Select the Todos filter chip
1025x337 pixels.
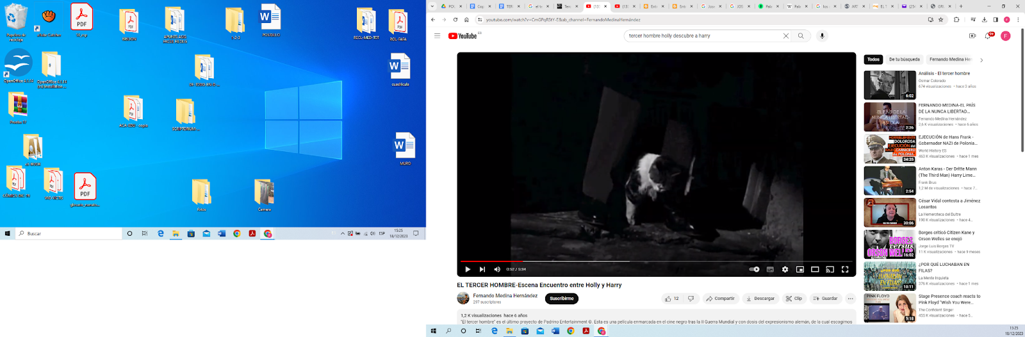coord(873,60)
